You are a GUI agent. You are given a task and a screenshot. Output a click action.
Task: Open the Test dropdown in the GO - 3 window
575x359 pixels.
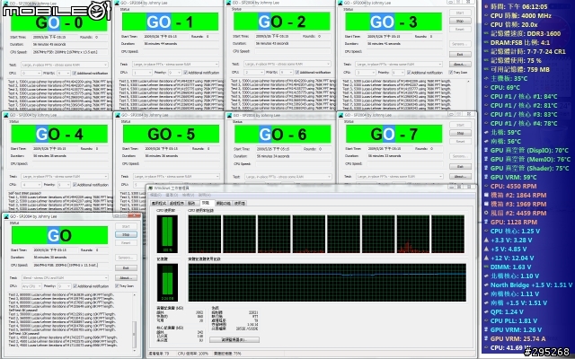pos(399,64)
